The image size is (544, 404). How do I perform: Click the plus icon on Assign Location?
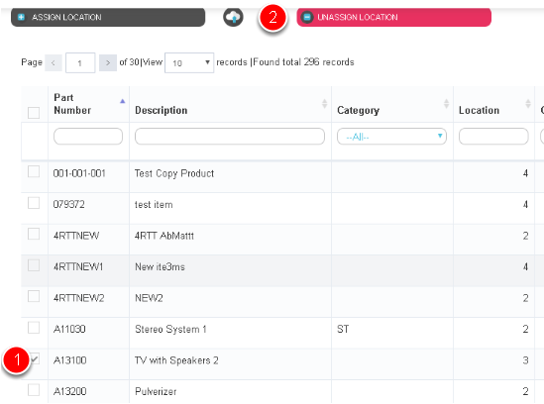21,17
